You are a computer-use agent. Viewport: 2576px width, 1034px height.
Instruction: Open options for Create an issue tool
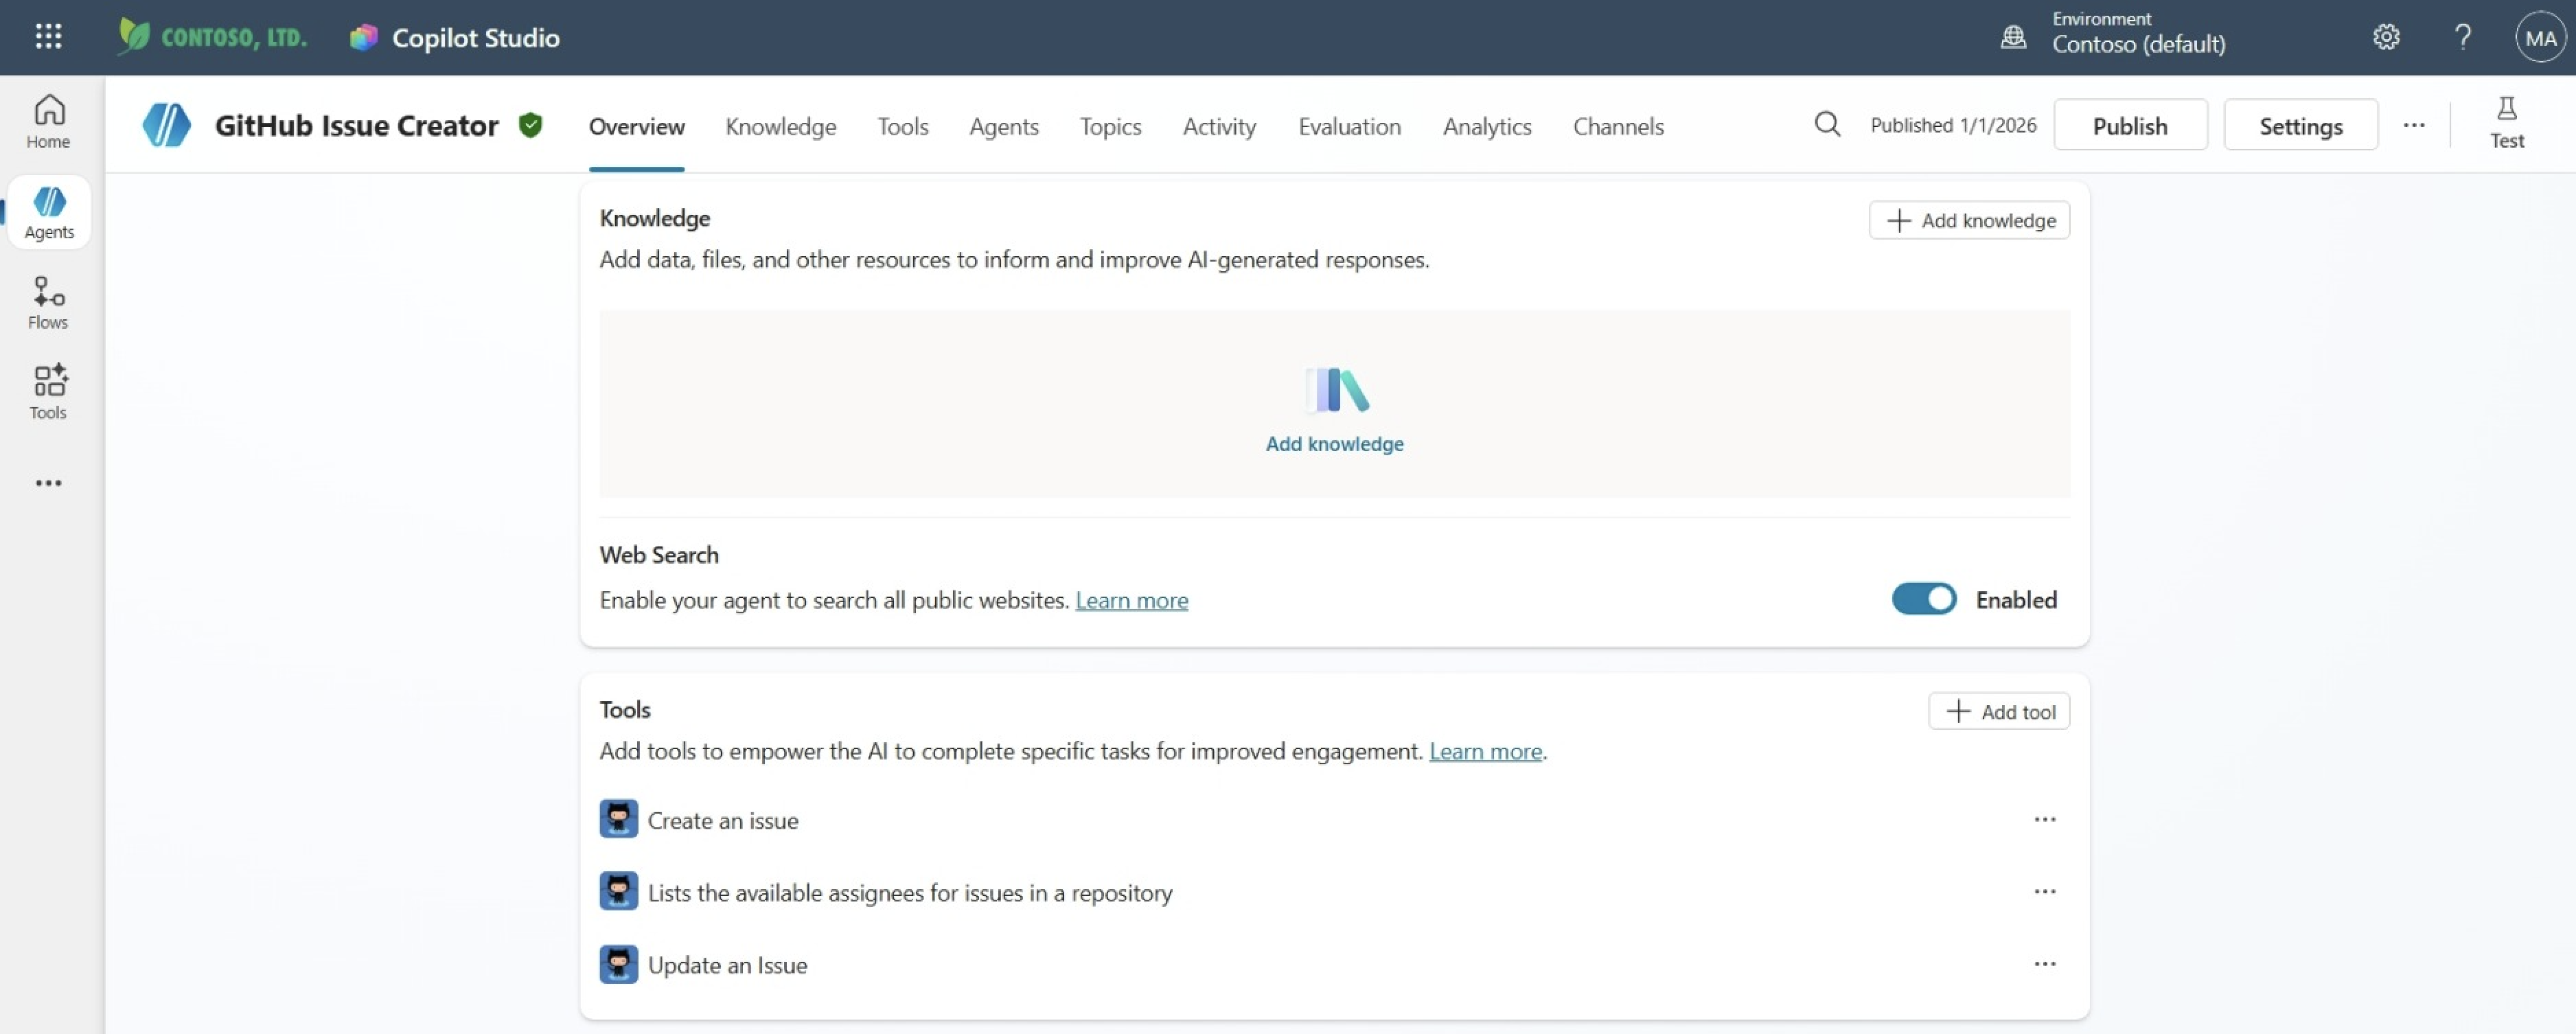[x=2044, y=819]
